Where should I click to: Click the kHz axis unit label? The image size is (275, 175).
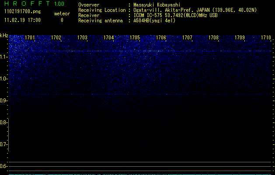point(4,35)
